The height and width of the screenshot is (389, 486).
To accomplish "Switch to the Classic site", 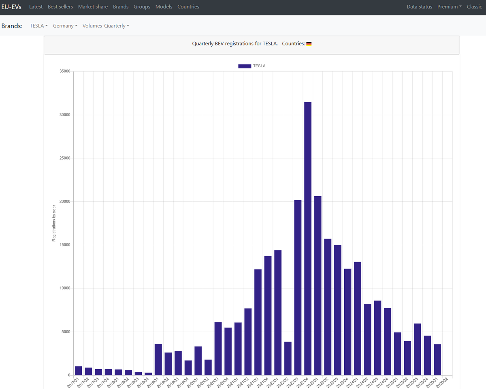I will [474, 7].
